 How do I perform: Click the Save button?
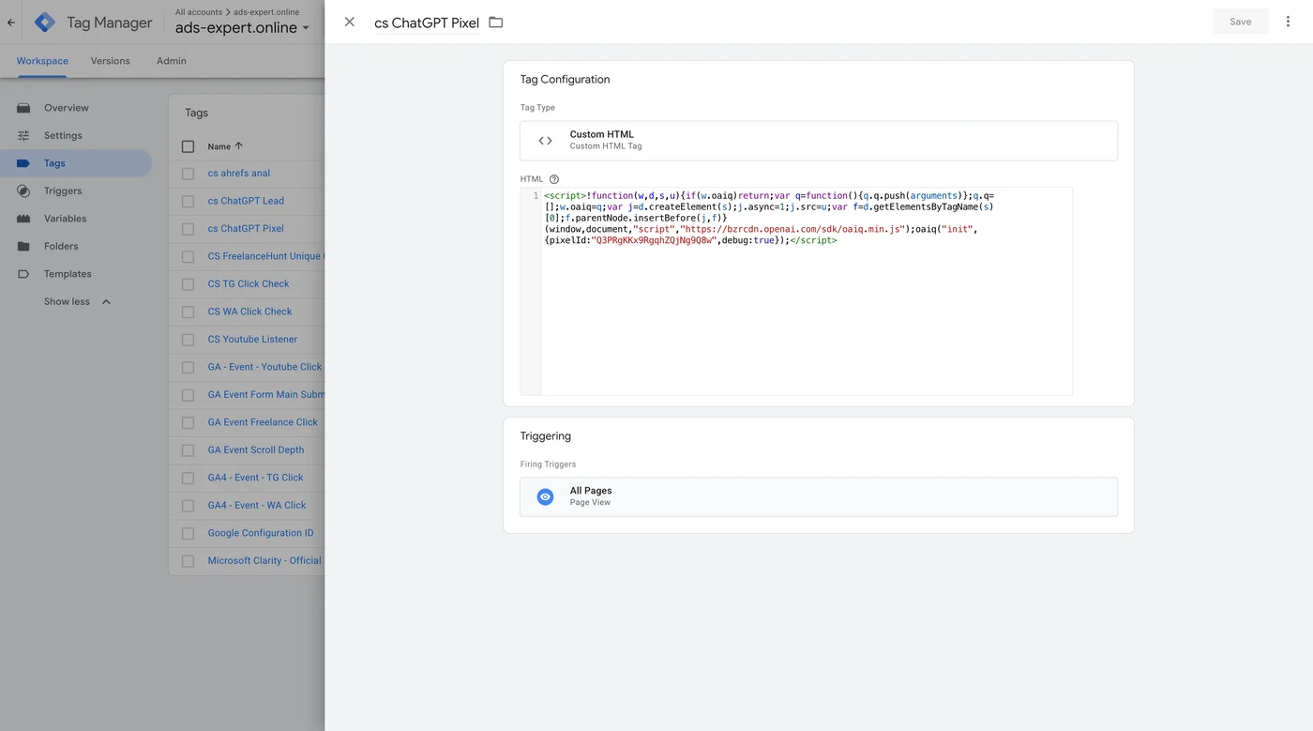coord(1240,22)
